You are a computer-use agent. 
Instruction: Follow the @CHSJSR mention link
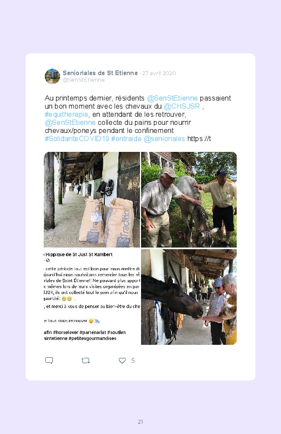pyautogui.click(x=182, y=106)
